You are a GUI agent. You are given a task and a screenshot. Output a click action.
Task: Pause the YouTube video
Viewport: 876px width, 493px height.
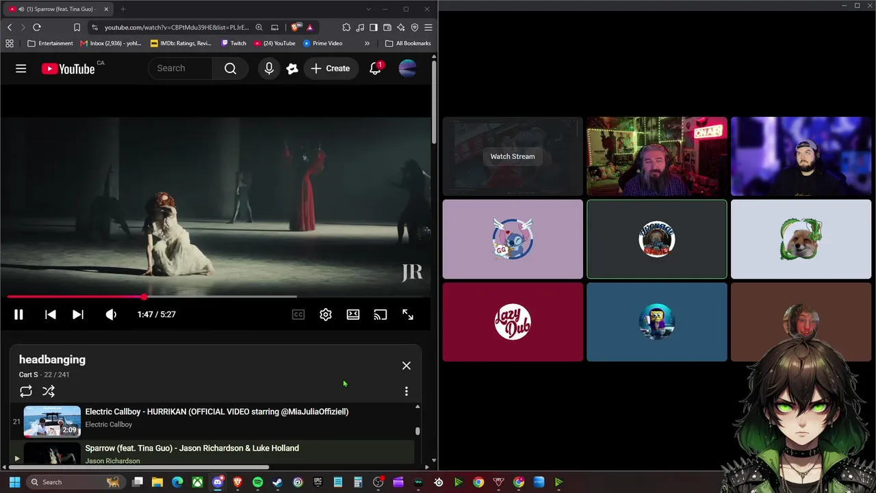tap(18, 314)
